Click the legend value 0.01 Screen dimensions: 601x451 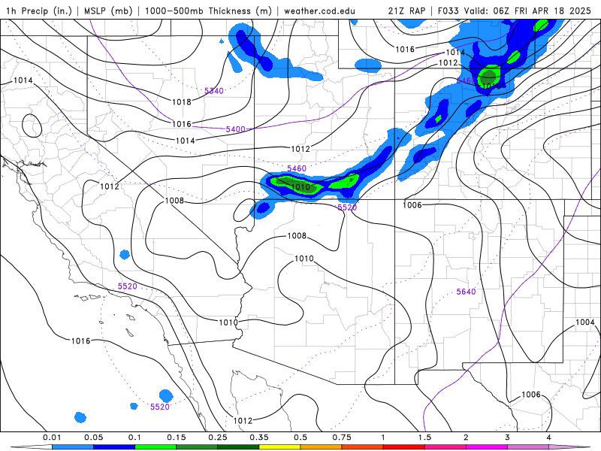coord(52,437)
